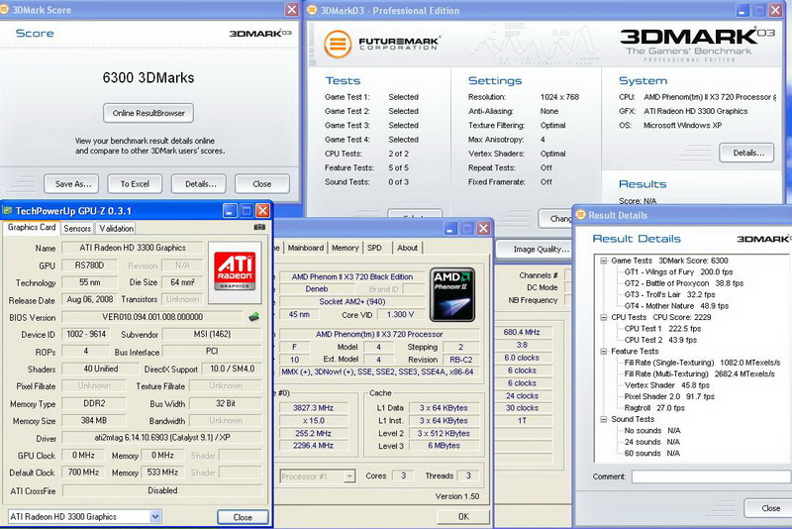This screenshot has height=529, width=792.
Task: Click the Result Details window title icon
Action: click(x=581, y=215)
